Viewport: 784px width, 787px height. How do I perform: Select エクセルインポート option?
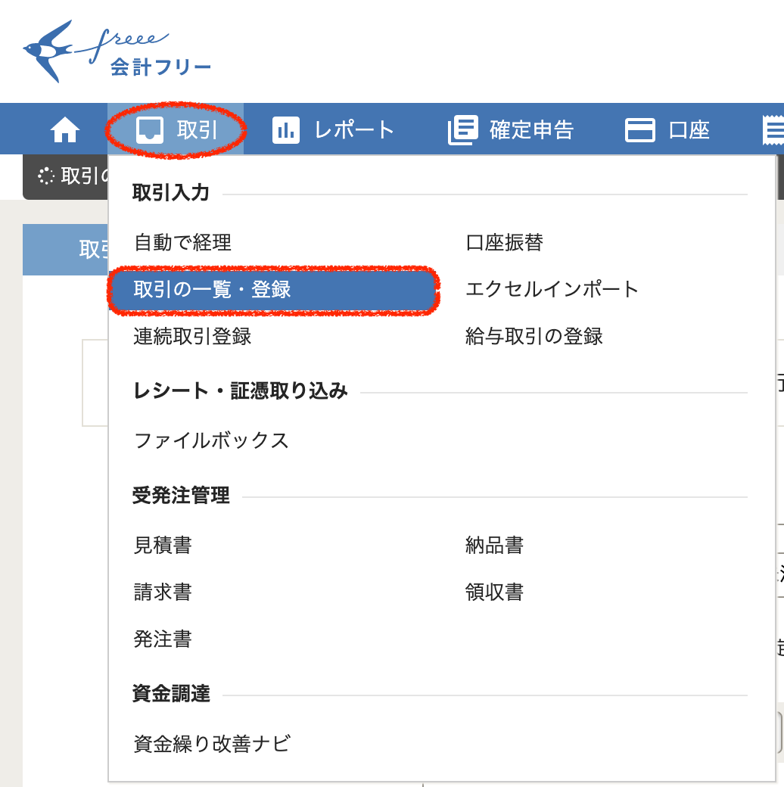(x=552, y=290)
